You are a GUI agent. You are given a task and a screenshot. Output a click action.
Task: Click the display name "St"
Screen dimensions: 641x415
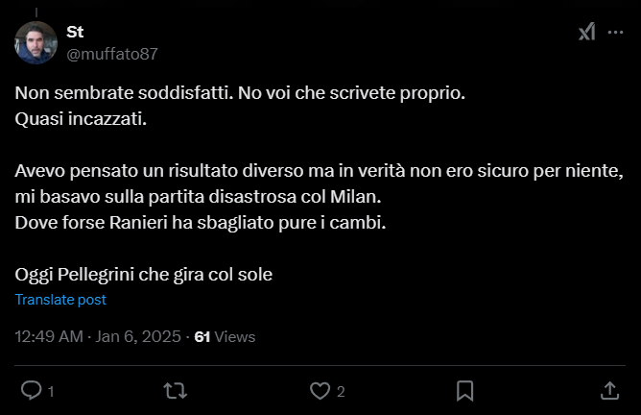75,32
